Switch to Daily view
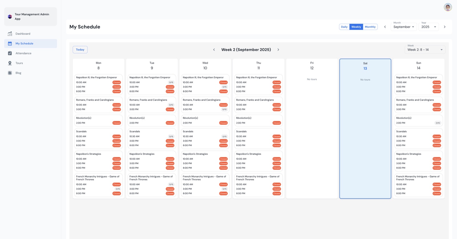This screenshot has height=239, width=457. [344, 27]
